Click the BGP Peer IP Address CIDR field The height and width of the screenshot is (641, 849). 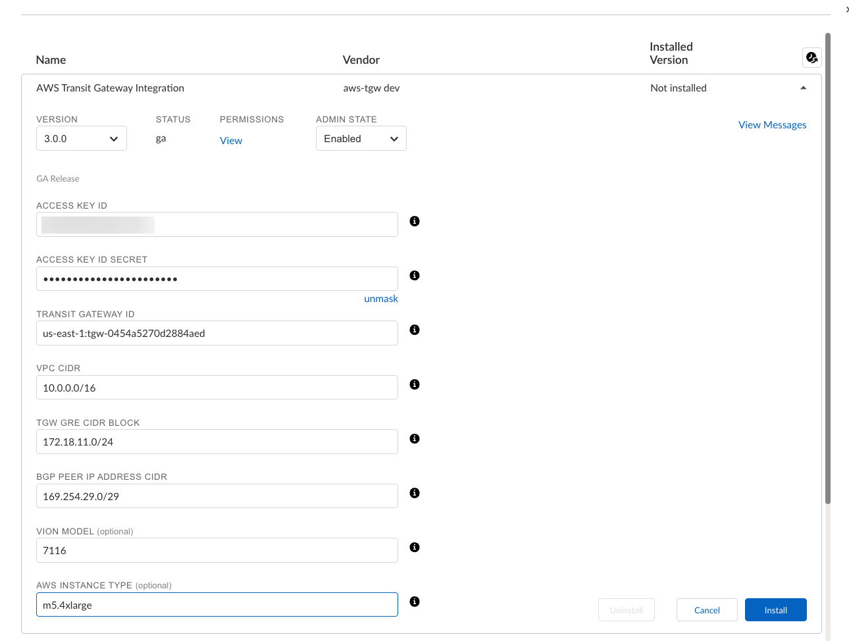point(217,496)
